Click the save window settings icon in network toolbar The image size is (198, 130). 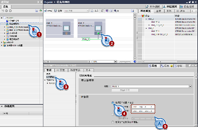pos(132,11)
